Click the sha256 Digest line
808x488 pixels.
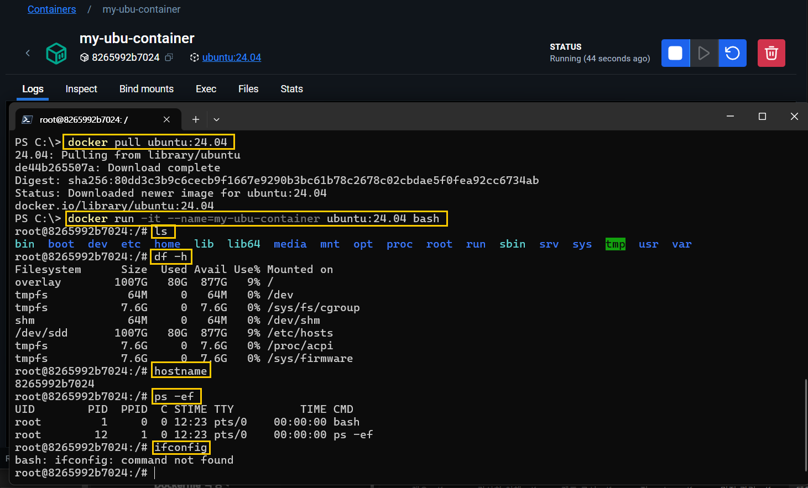[x=277, y=180]
